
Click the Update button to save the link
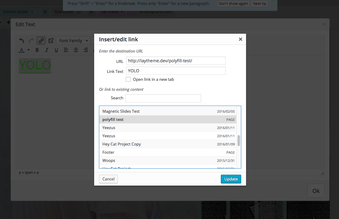[x=231, y=179]
